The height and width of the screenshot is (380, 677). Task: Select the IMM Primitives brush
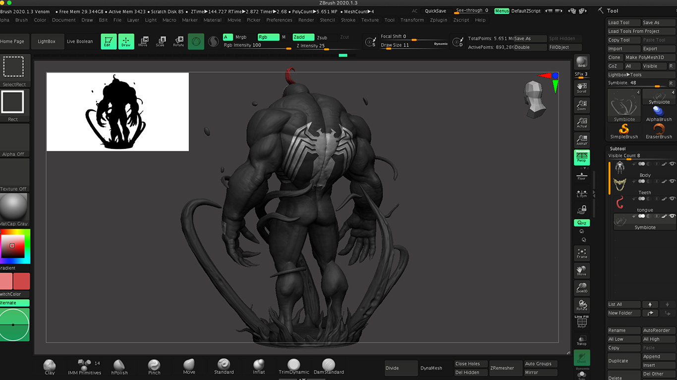click(84, 367)
